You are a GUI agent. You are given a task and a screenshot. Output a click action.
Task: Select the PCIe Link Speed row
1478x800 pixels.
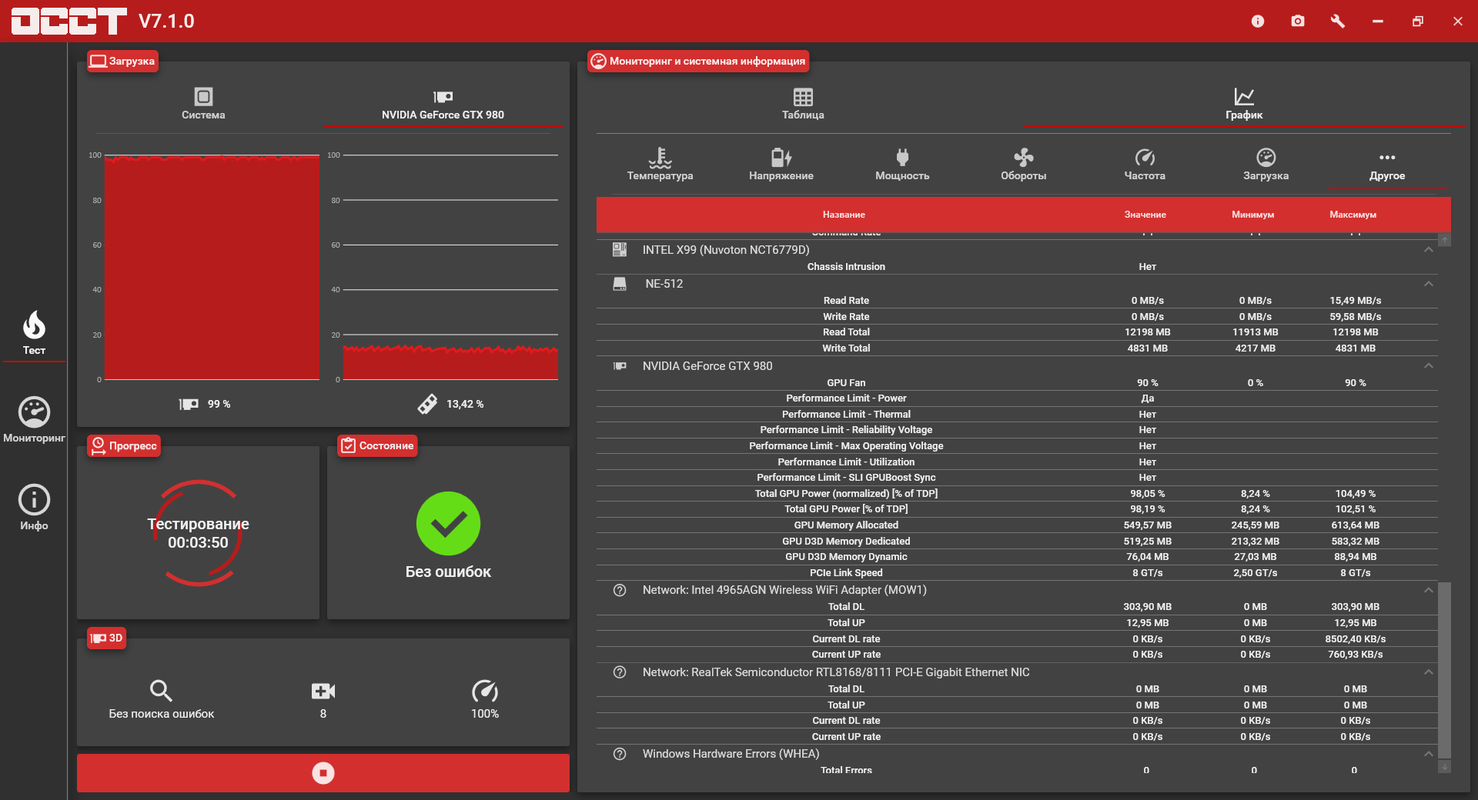pos(1017,573)
